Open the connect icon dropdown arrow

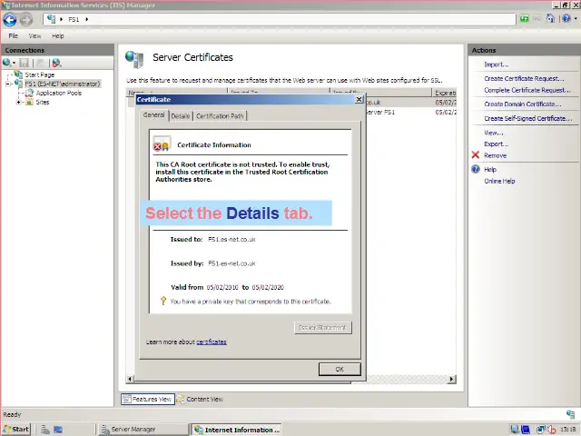(x=15, y=64)
